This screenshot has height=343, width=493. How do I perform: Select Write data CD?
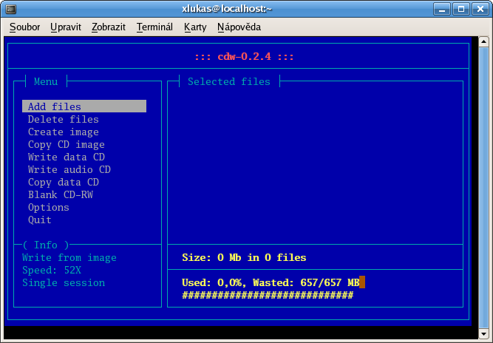(66, 157)
